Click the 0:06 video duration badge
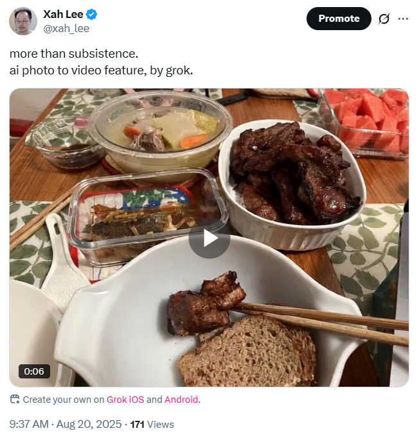This screenshot has height=440, width=419. tap(34, 371)
